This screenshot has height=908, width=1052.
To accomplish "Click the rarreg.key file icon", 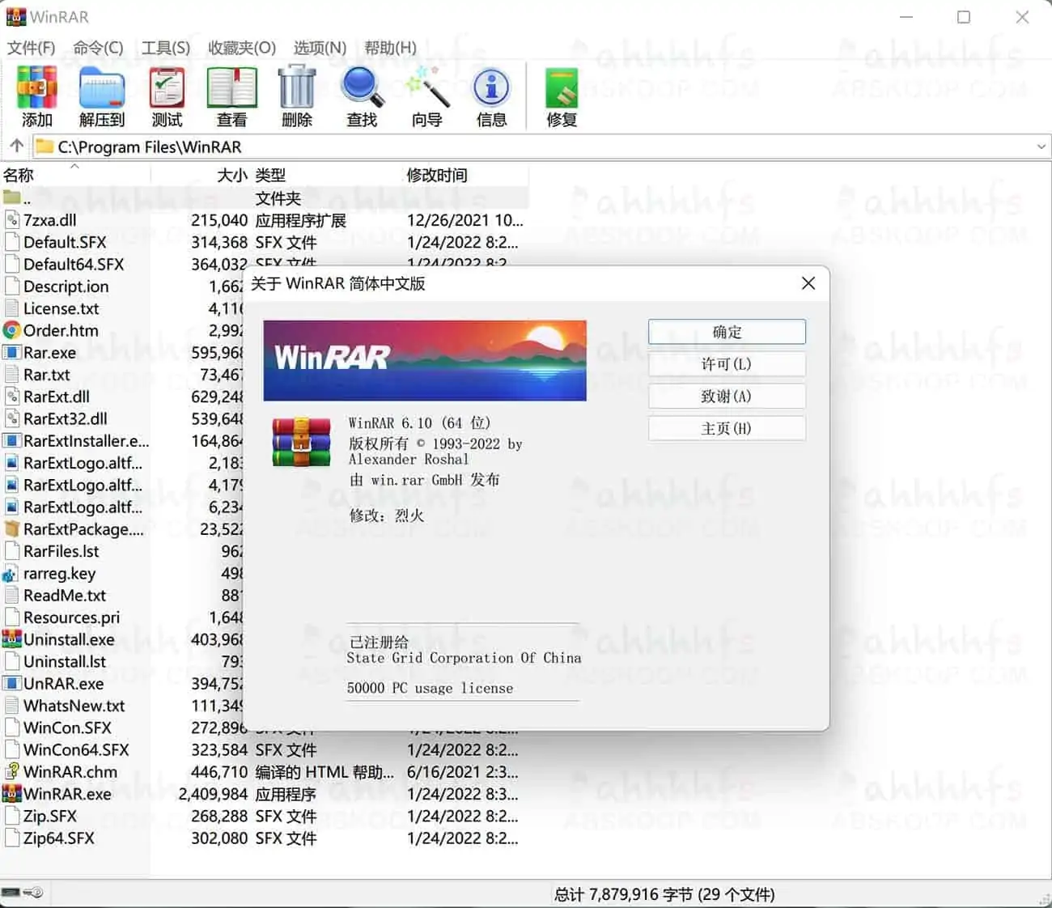I will point(11,574).
